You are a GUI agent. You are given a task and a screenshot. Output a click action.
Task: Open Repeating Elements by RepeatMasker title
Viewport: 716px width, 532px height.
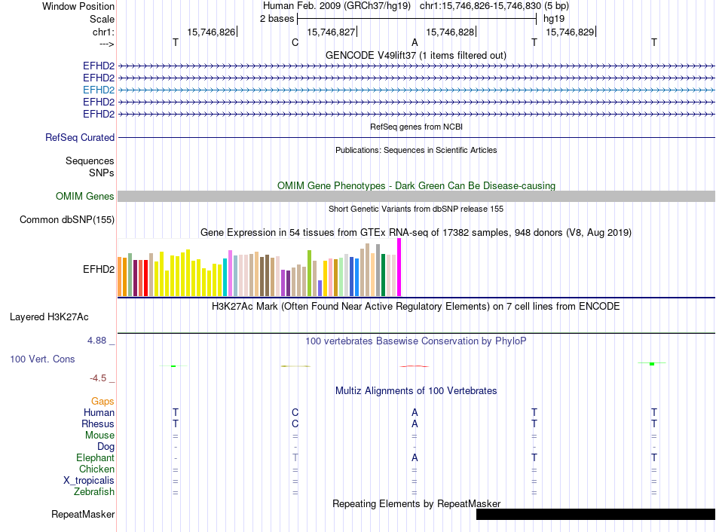416,503
